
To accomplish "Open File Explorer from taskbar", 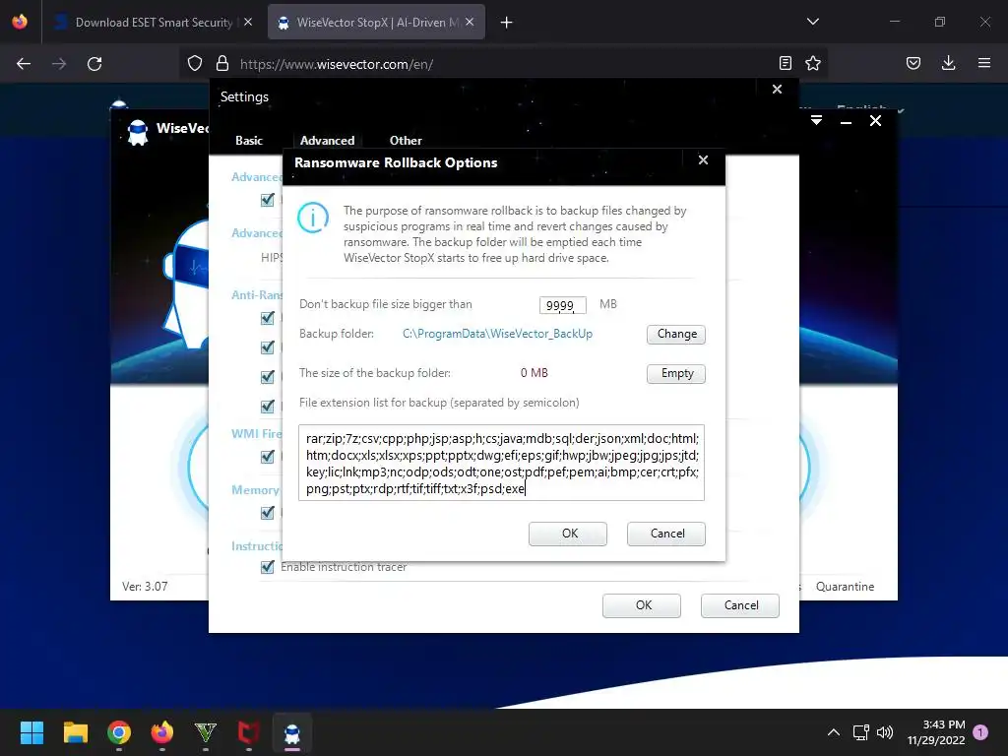I will click(75, 732).
